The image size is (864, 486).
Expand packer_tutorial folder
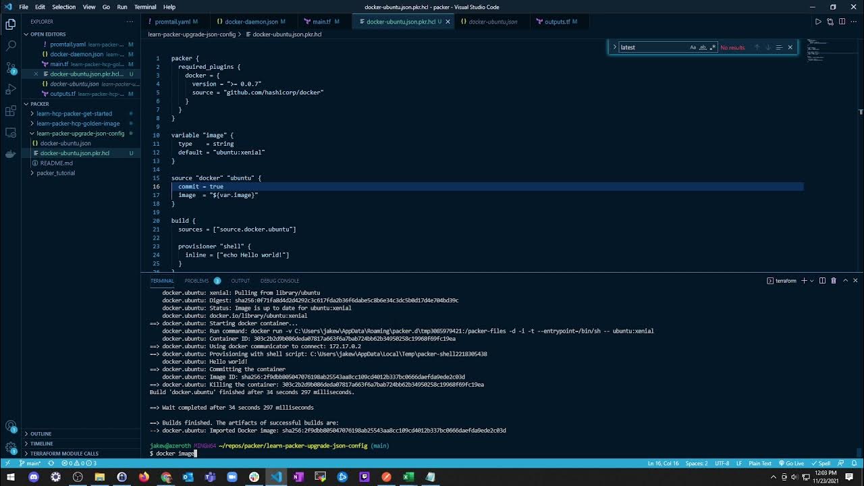click(x=56, y=173)
